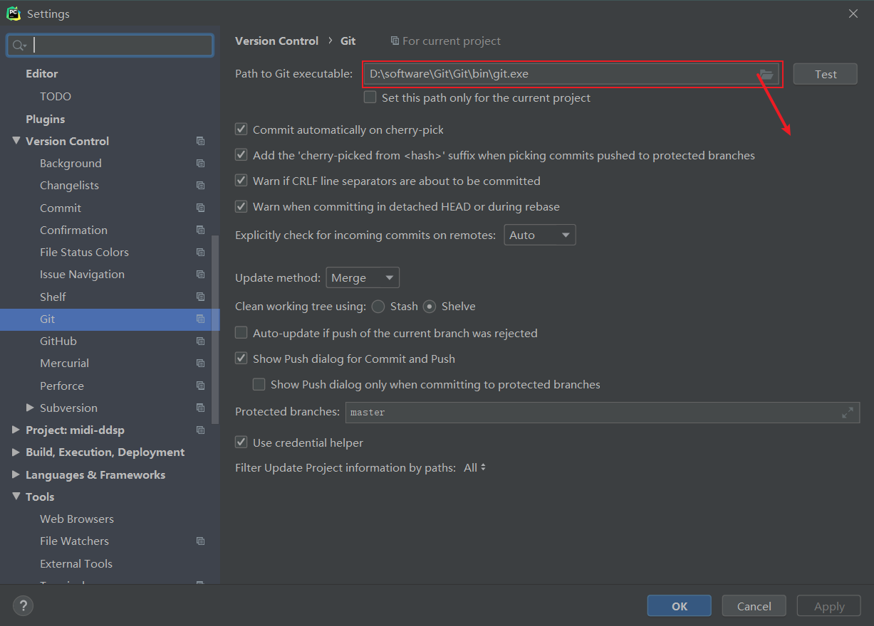Enable 'Set this path only for the current project'
The width and height of the screenshot is (874, 626).
370,97
